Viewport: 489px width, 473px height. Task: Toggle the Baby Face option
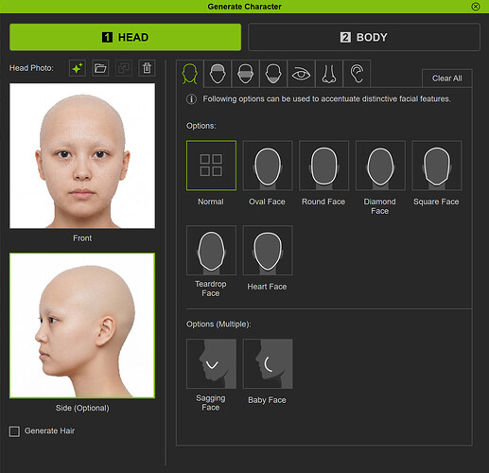pos(268,364)
